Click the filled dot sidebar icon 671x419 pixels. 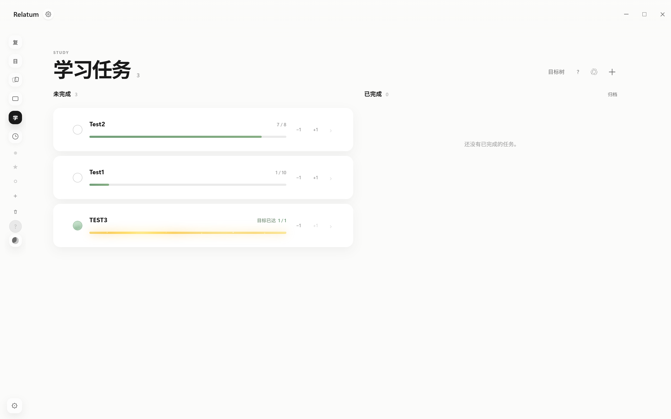coord(15,153)
